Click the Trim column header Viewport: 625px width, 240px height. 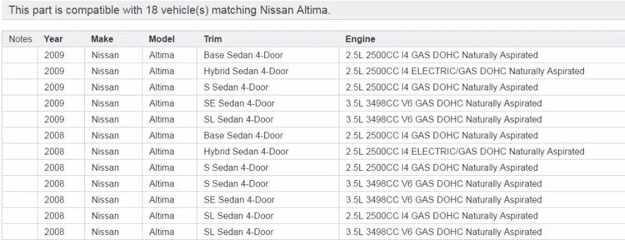tap(213, 39)
